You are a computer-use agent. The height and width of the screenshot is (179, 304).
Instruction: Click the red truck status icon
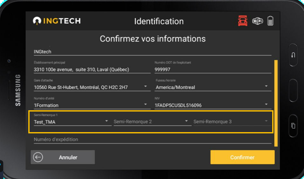pyautogui.click(x=243, y=21)
